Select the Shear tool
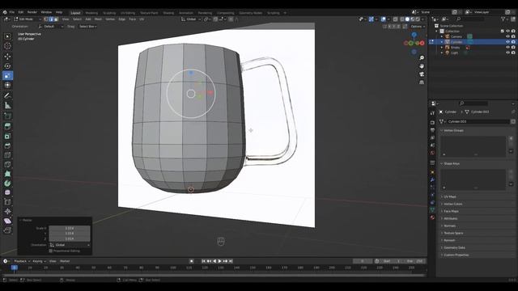518x291 pixels. click(x=7, y=221)
